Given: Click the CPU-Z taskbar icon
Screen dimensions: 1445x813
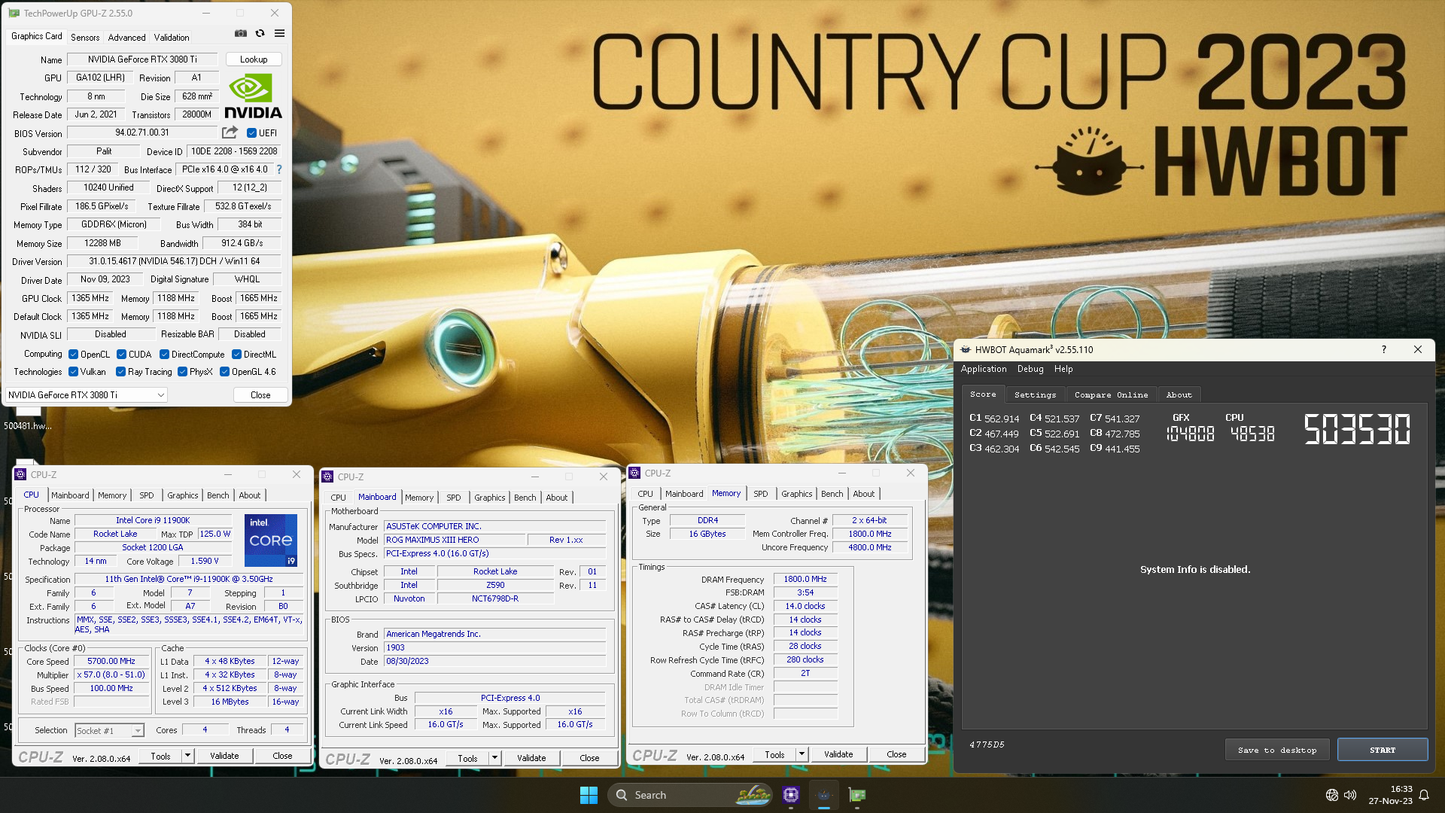Looking at the screenshot, I should pyautogui.click(x=791, y=795).
